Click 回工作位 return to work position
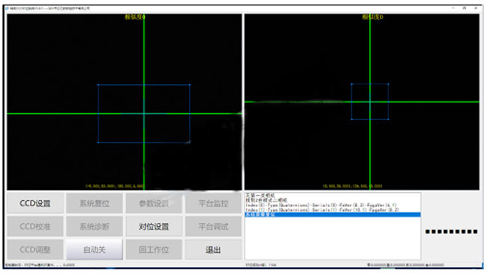Screen dimensions: 490x276 [x=153, y=249]
